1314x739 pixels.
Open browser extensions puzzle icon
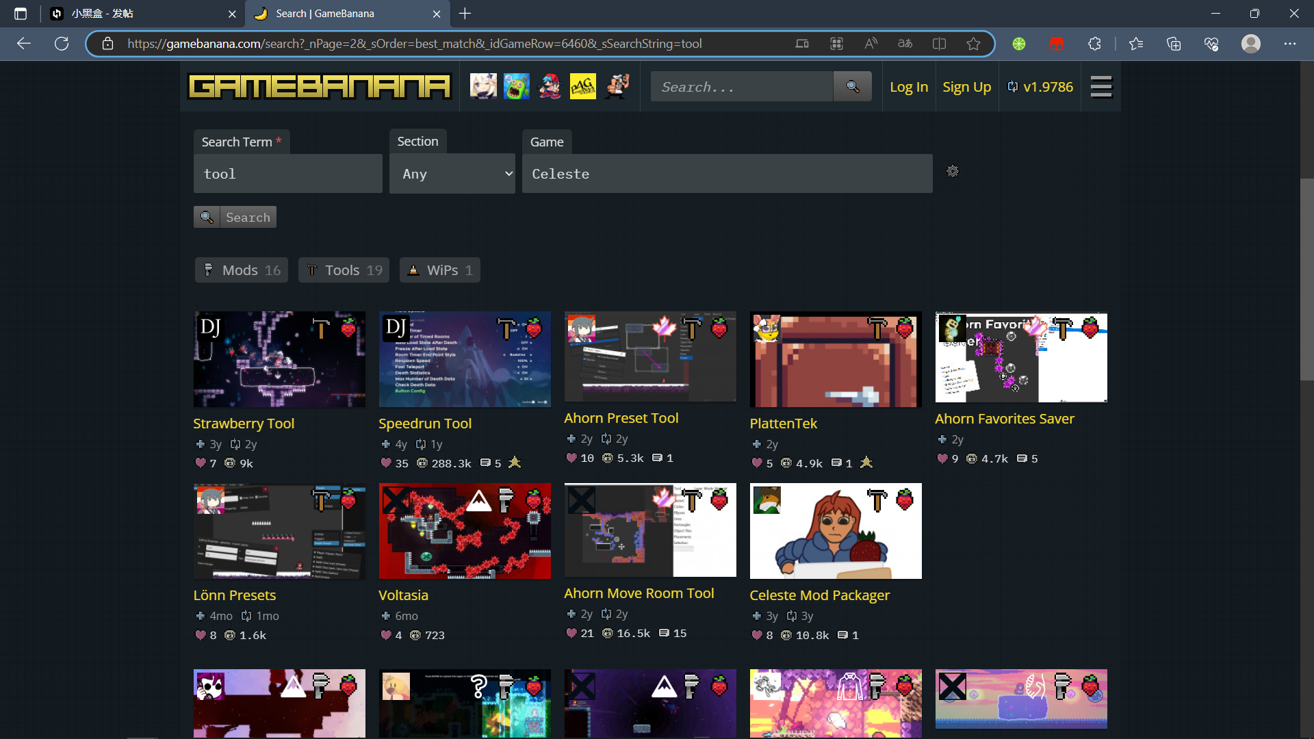point(1094,44)
